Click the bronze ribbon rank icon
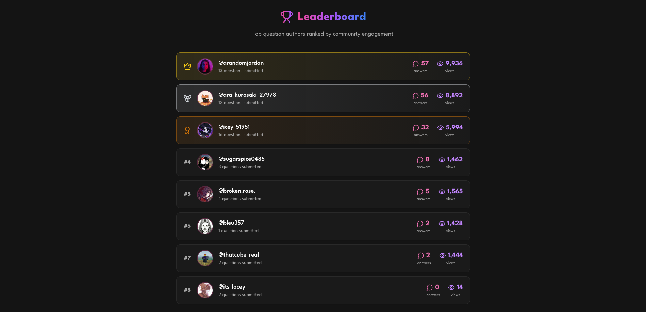646x312 pixels. (x=187, y=130)
